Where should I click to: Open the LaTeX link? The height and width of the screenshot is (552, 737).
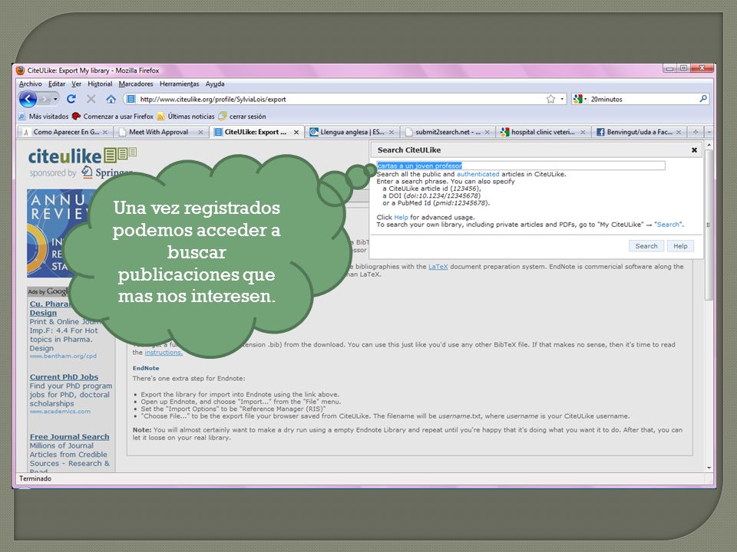click(438, 267)
